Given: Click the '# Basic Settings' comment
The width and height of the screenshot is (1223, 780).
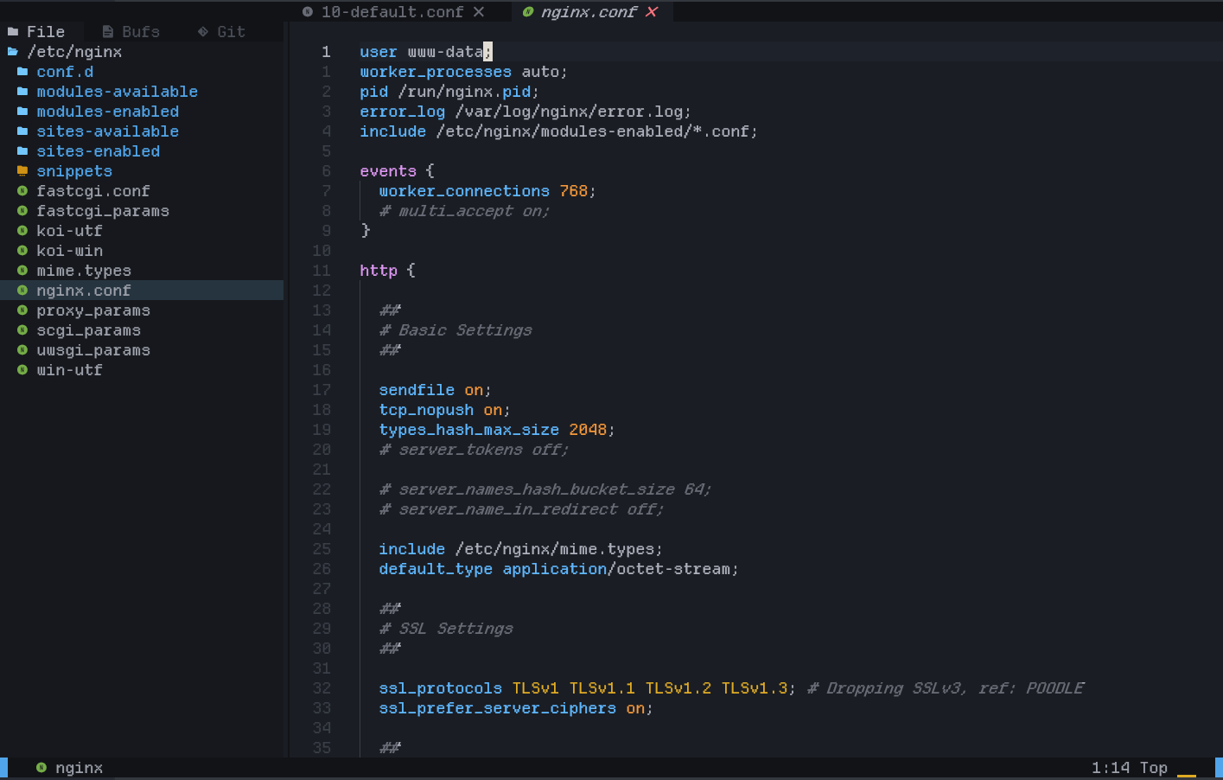Looking at the screenshot, I should coord(455,330).
